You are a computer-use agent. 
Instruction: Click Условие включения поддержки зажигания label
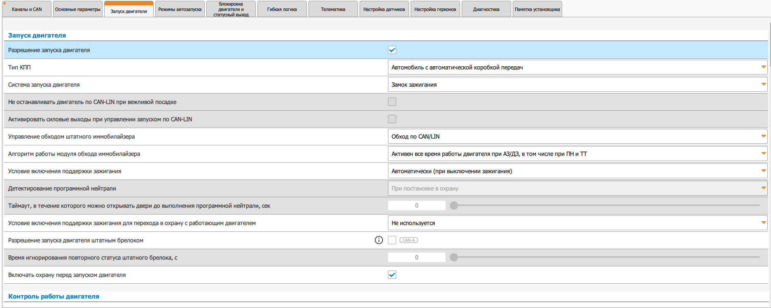click(x=65, y=171)
